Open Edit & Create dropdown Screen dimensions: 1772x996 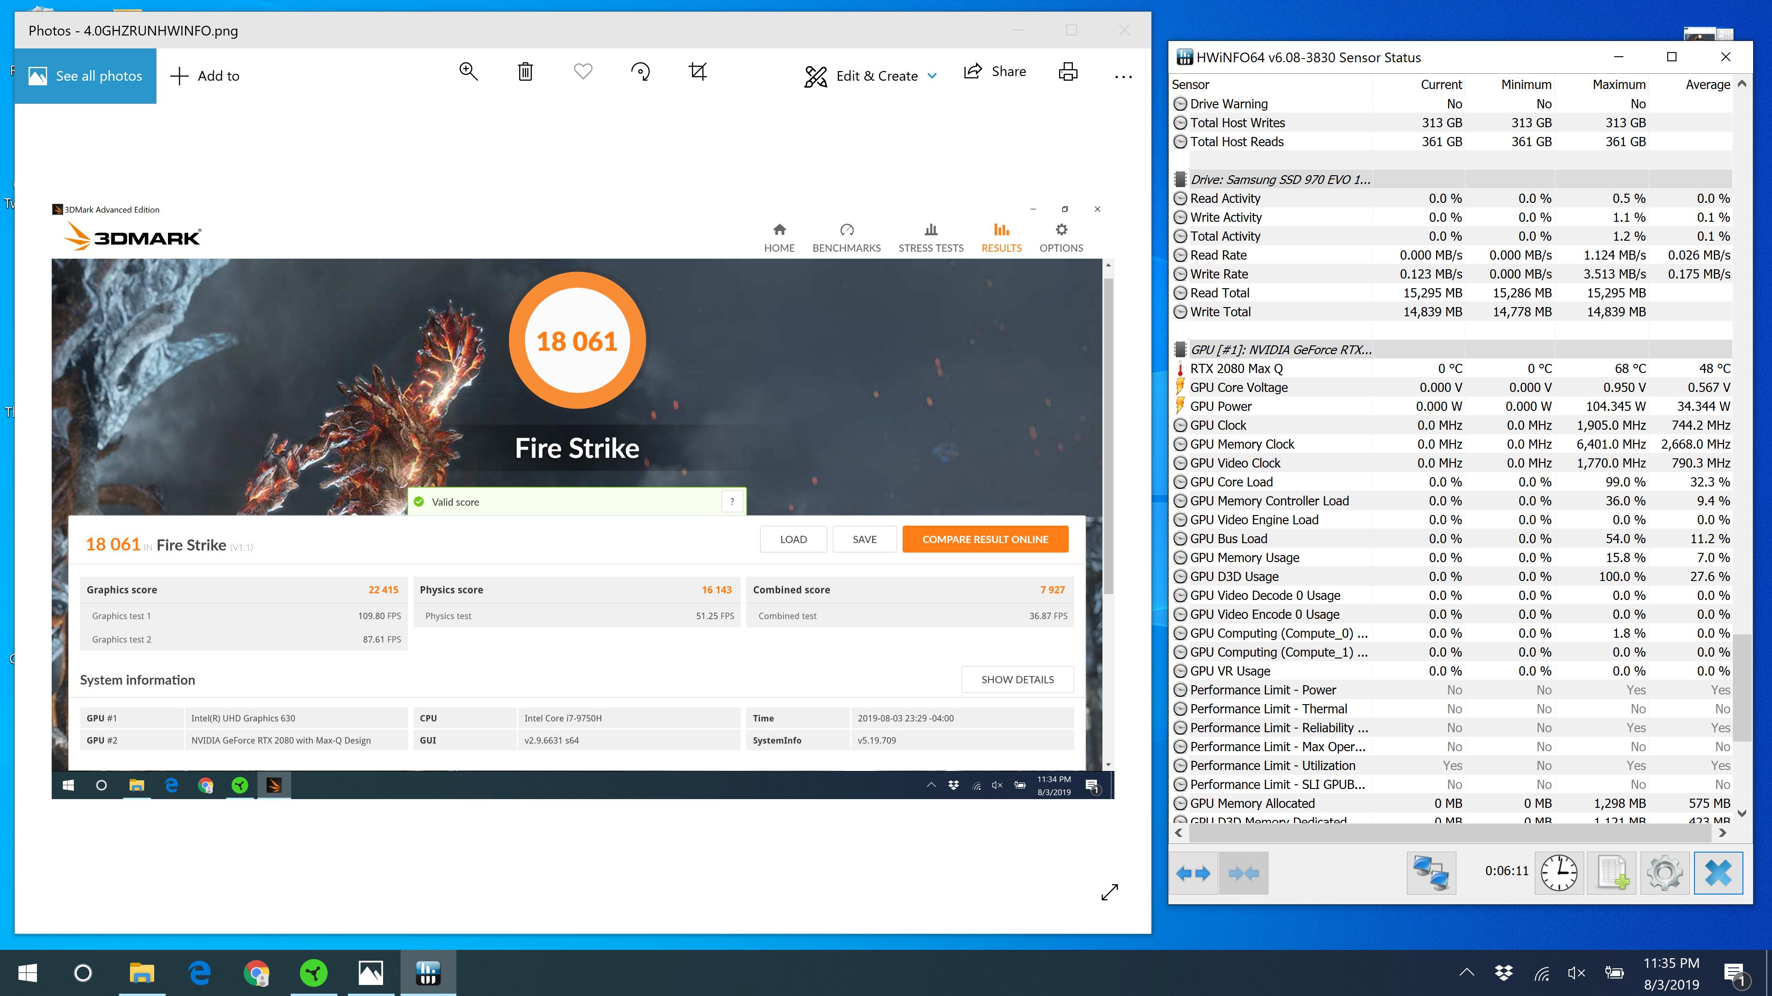(870, 76)
